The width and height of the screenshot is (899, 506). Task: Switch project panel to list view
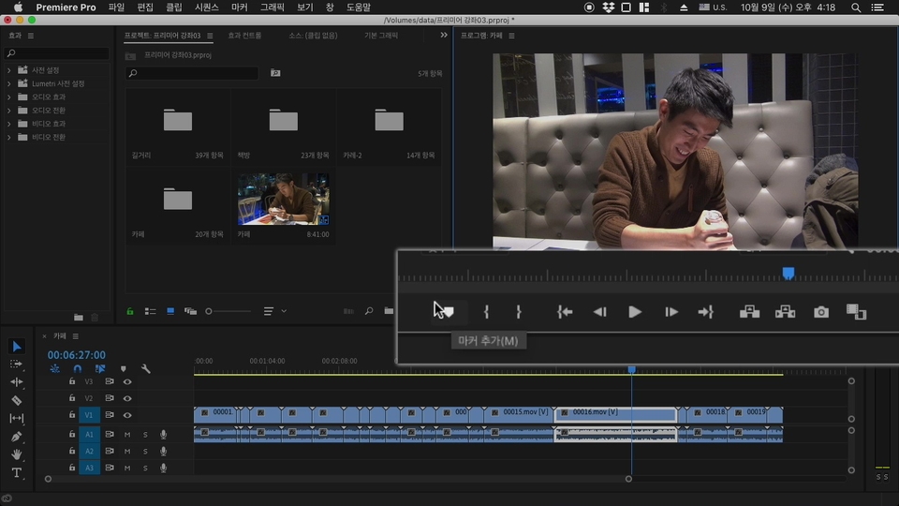point(150,311)
